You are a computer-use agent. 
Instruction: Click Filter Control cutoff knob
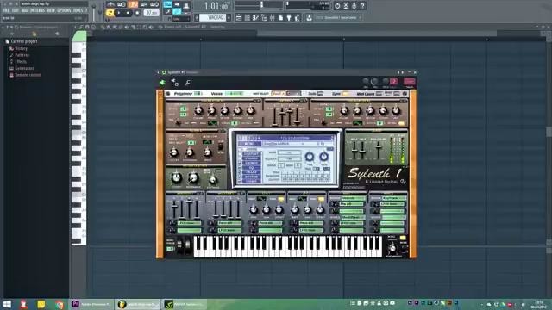coord(176,178)
